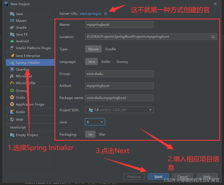Browse location with the folder icon

point(213,37)
